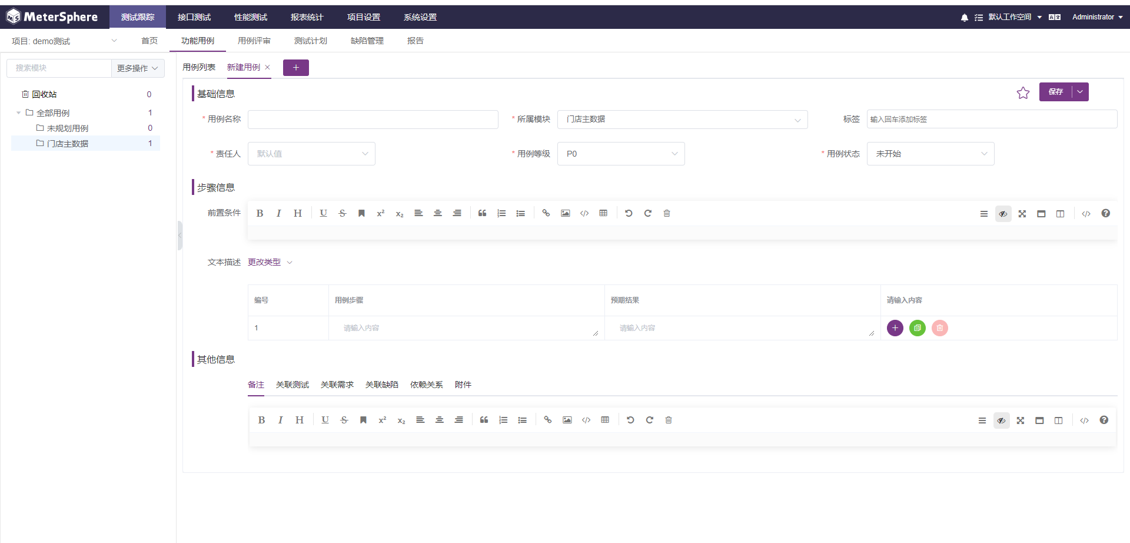This screenshot has width=1130, height=543.
Task: Apply italic in the 前置条件 editor
Action: 278,213
